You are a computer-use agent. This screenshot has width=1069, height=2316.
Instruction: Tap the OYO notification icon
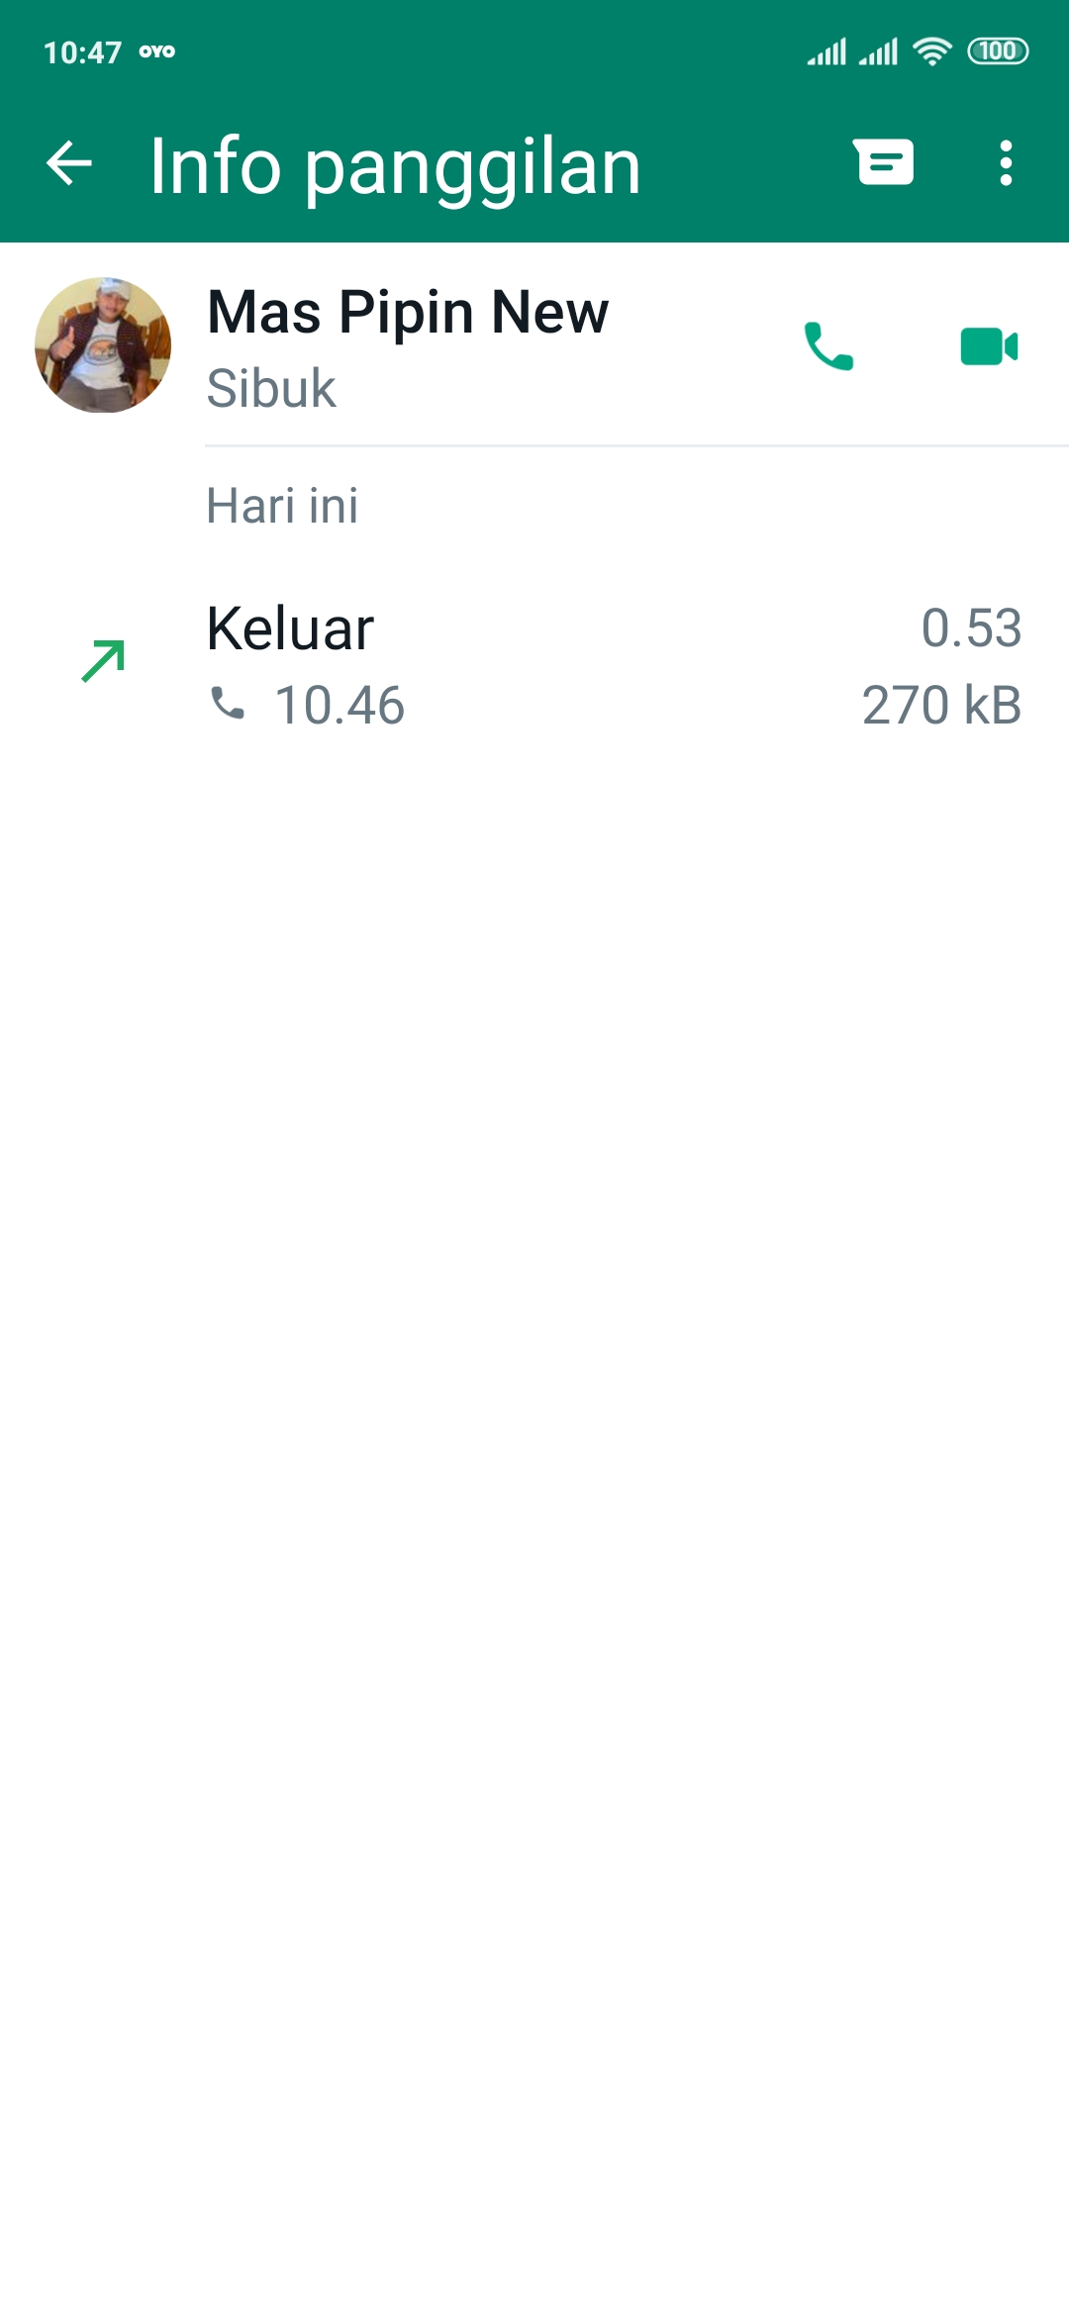pyautogui.click(x=157, y=51)
